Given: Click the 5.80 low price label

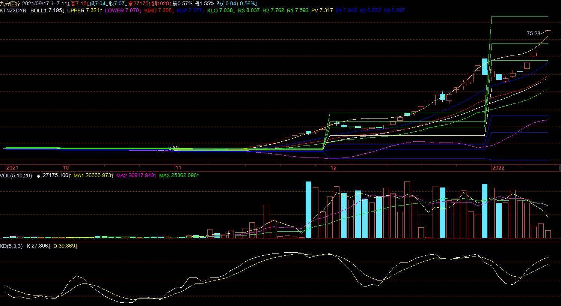Looking at the screenshot, I should point(173,148).
